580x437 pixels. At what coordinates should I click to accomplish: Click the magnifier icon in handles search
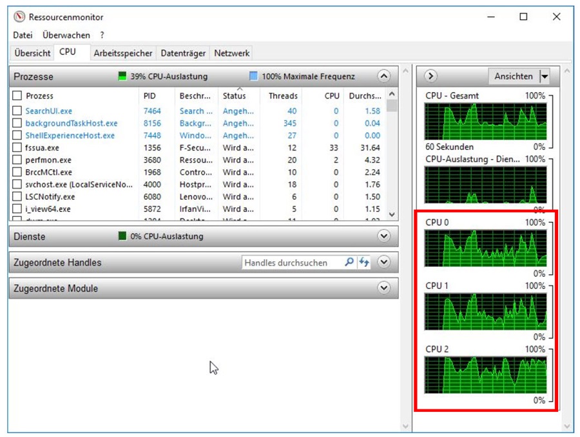(349, 263)
